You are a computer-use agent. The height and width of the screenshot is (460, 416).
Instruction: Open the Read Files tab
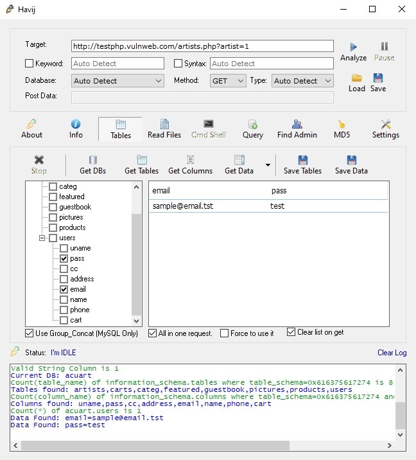pos(164,129)
